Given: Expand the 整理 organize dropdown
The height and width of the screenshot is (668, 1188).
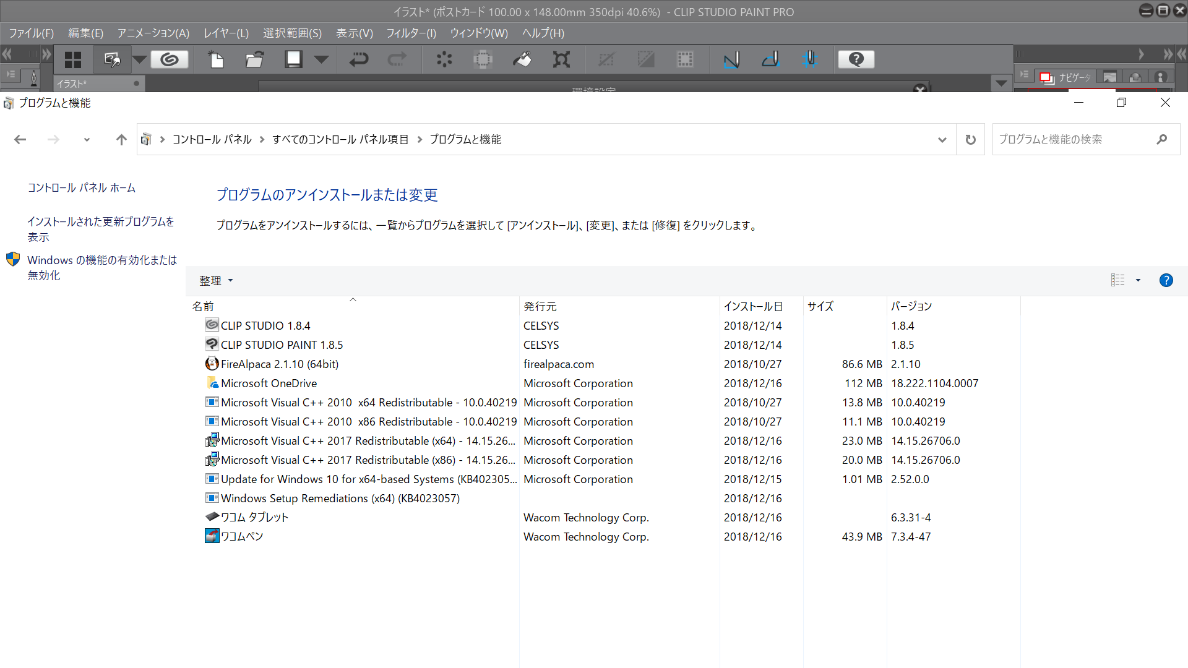Looking at the screenshot, I should click(x=216, y=281).
